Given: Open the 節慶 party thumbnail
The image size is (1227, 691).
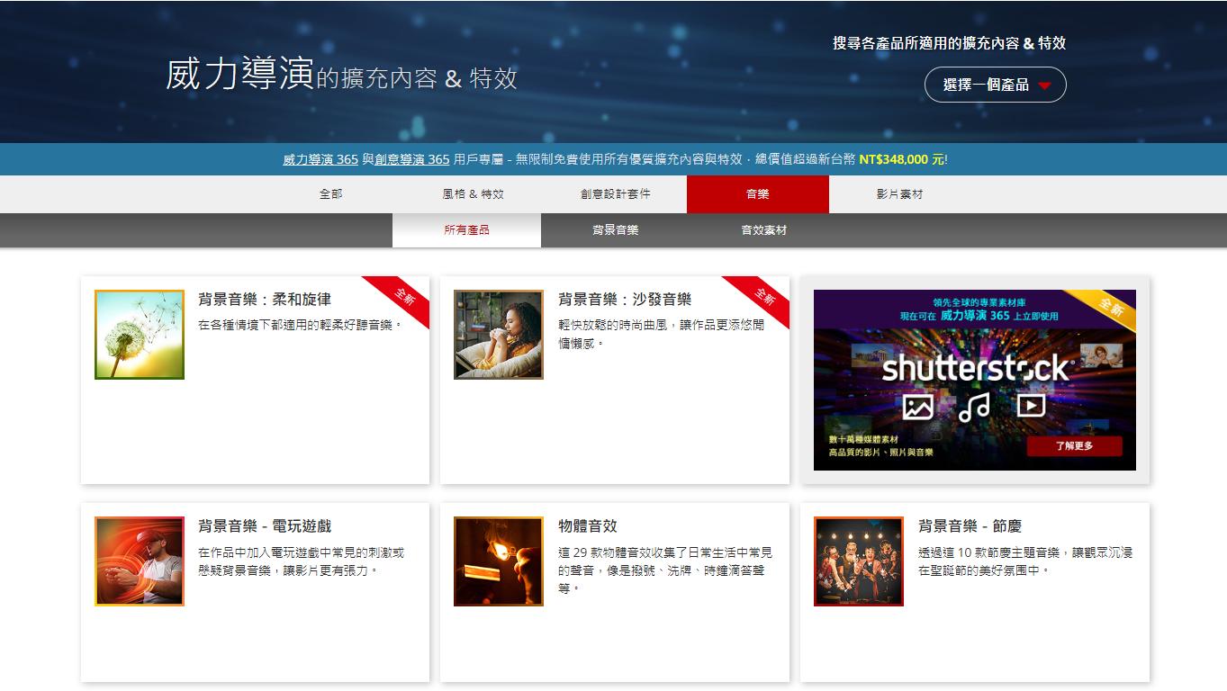Looking at the screenshot, I should point(859,561).
